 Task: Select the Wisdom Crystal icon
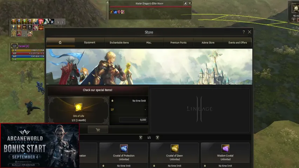[225, 148]
